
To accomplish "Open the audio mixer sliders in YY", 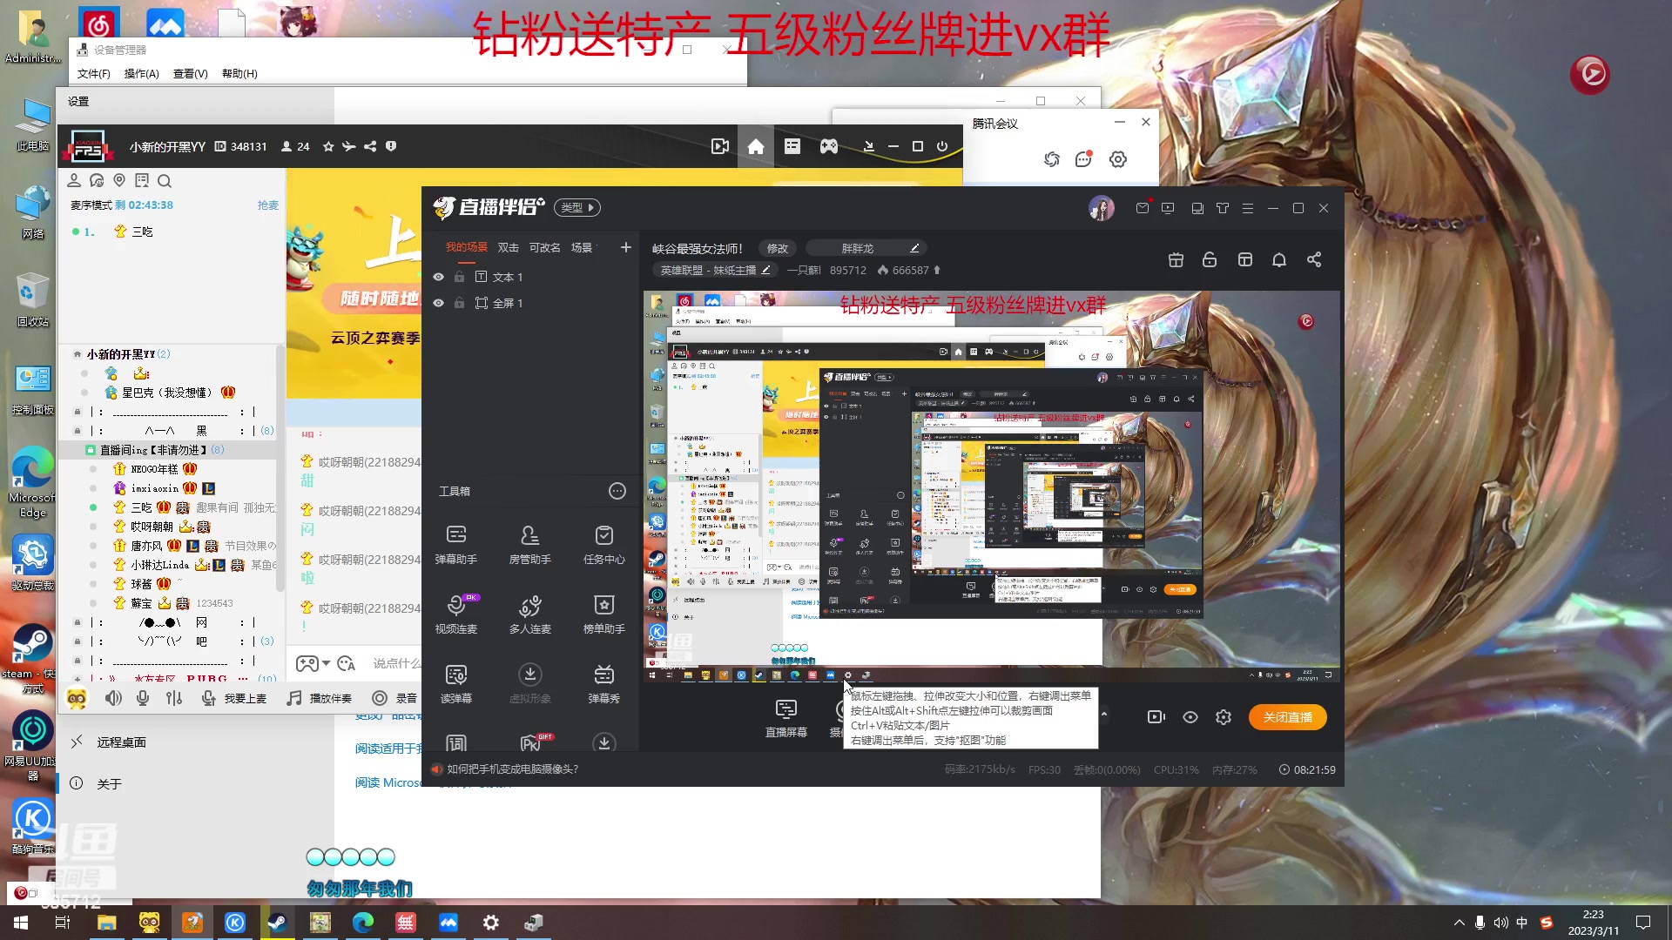I will click(x=173, y=698).
